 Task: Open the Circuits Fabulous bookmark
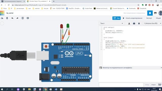tap(117, 8)
